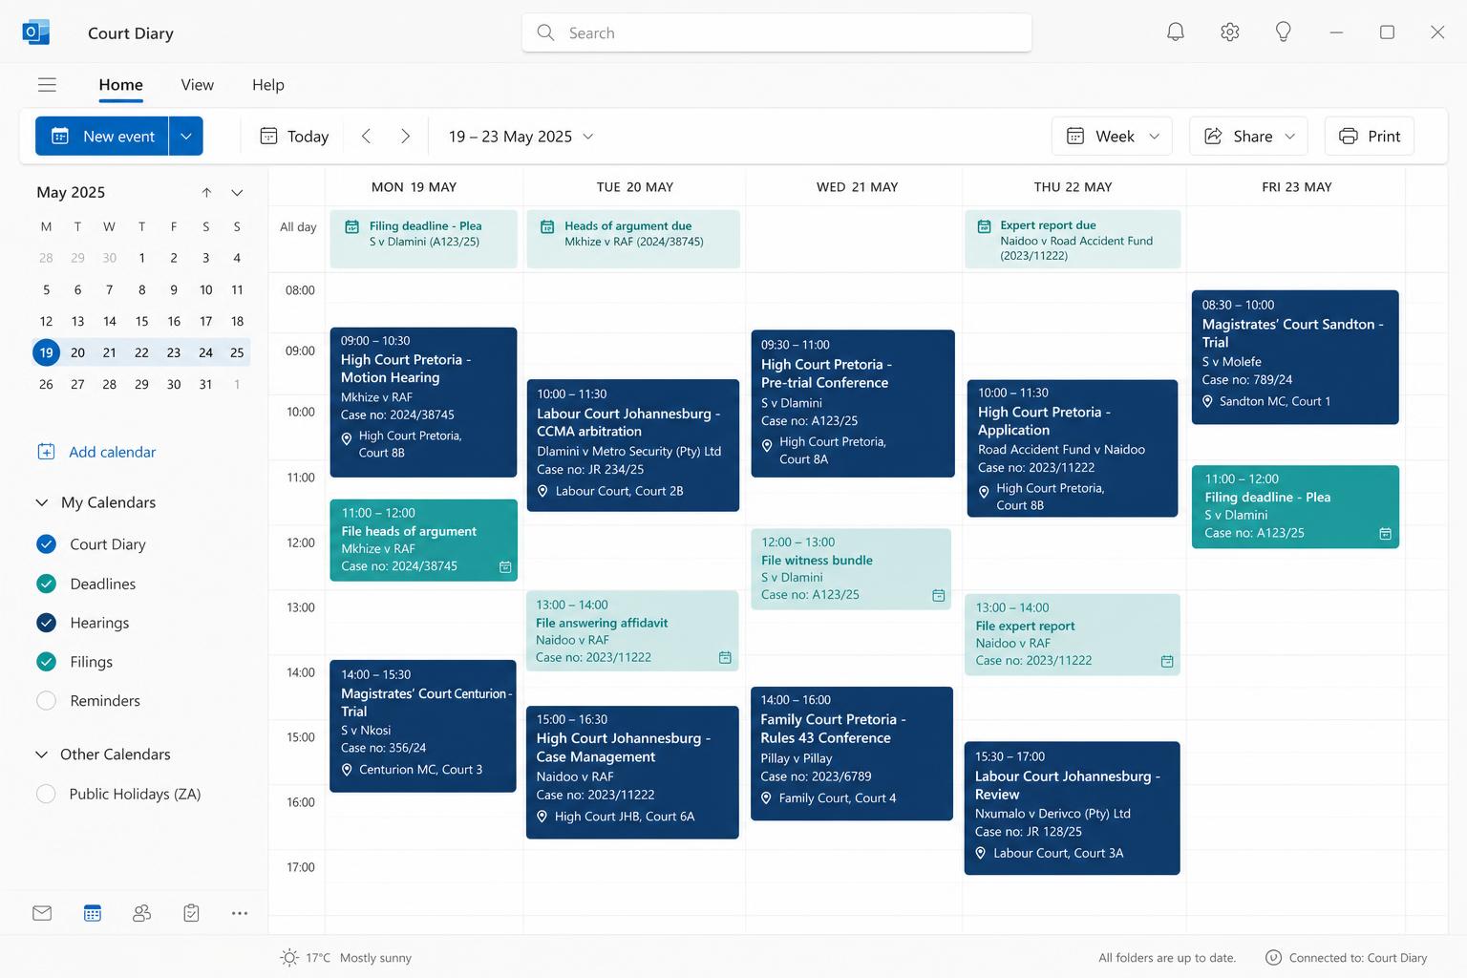This screenshot has width=1467, height=978.
Task: Open Pre-trial Conference S v Dlamini event
Action: [x=853, y=403]
